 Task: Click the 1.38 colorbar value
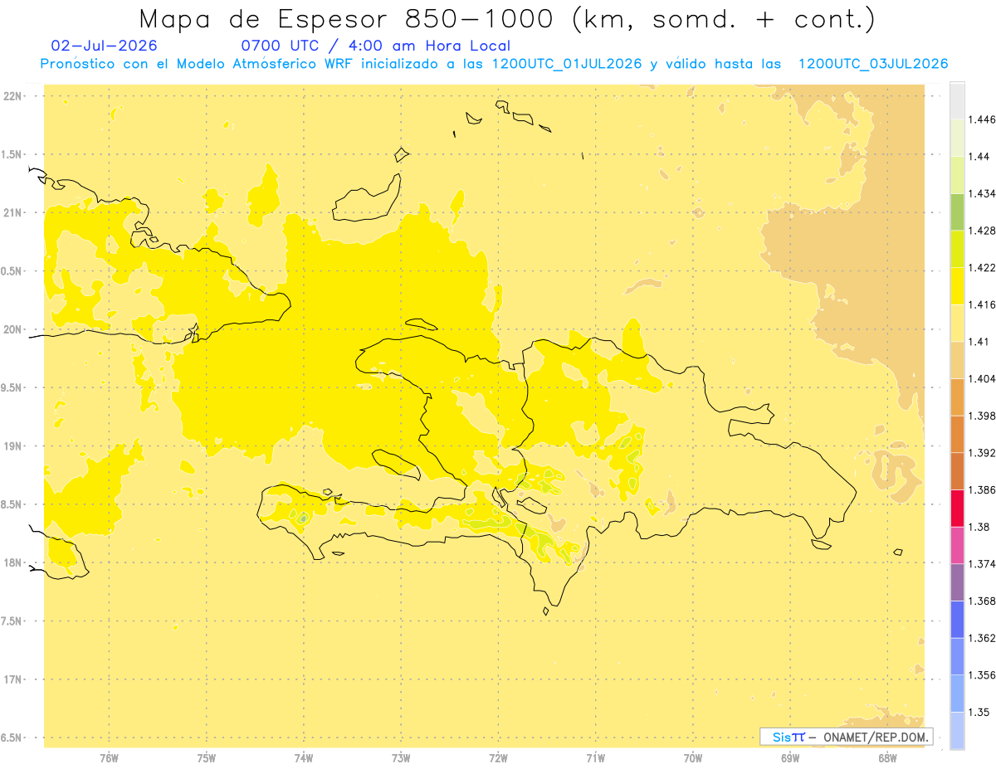979,527
